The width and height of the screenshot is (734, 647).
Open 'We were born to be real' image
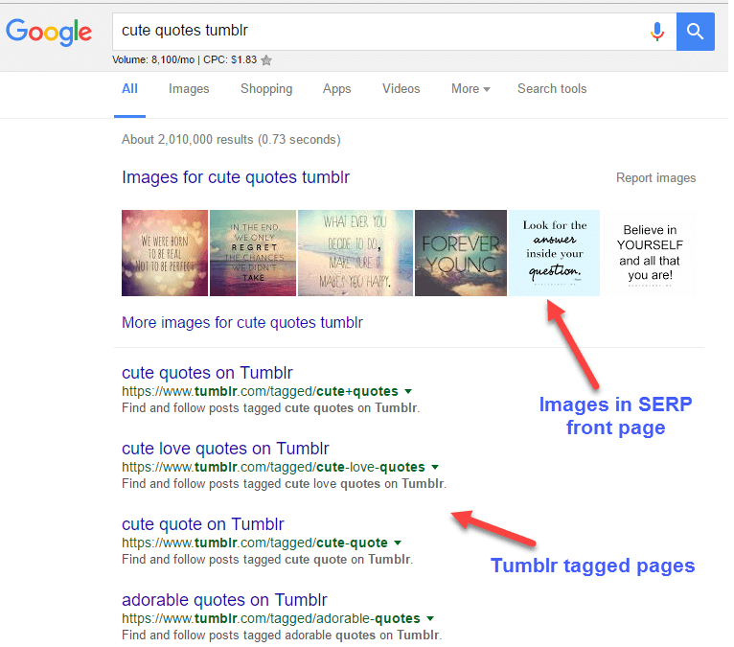pyautogui.click(x=165, y=253)
